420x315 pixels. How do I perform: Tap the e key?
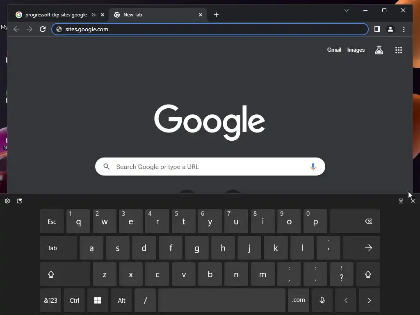(131, 221)
